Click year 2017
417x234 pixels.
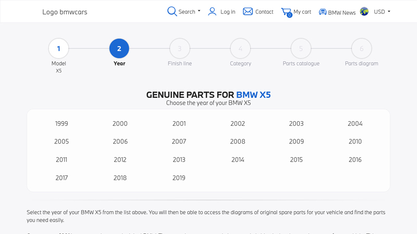[62, 178]
